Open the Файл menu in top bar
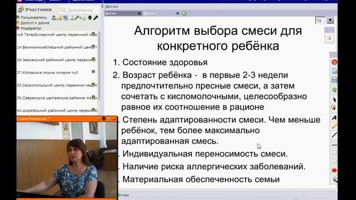 [x=55, y=1]
